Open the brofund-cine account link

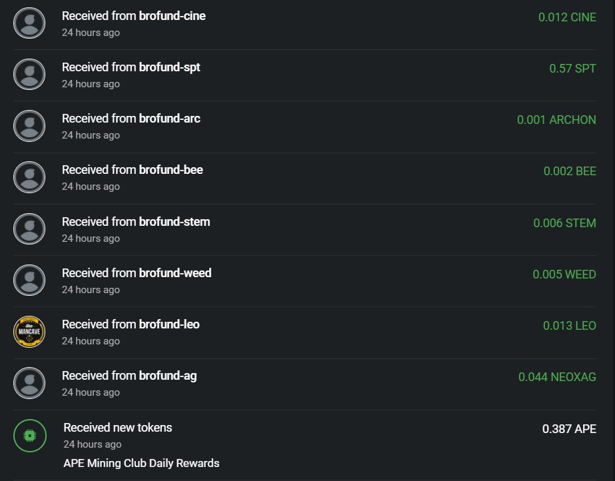point(172,16)
